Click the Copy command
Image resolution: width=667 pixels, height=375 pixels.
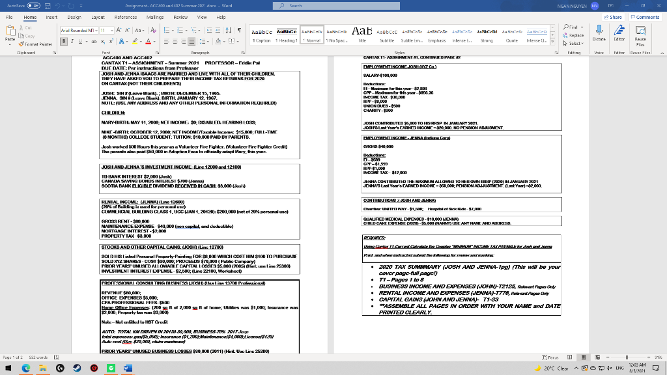[26, 36]
